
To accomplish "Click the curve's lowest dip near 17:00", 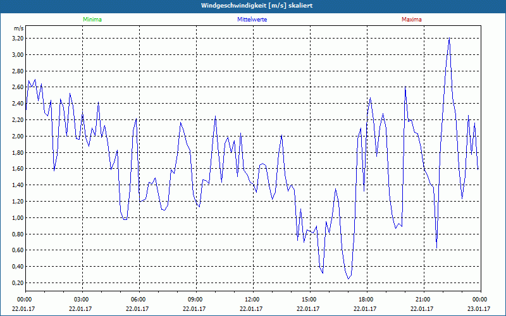I will click(x=349, y=278).
